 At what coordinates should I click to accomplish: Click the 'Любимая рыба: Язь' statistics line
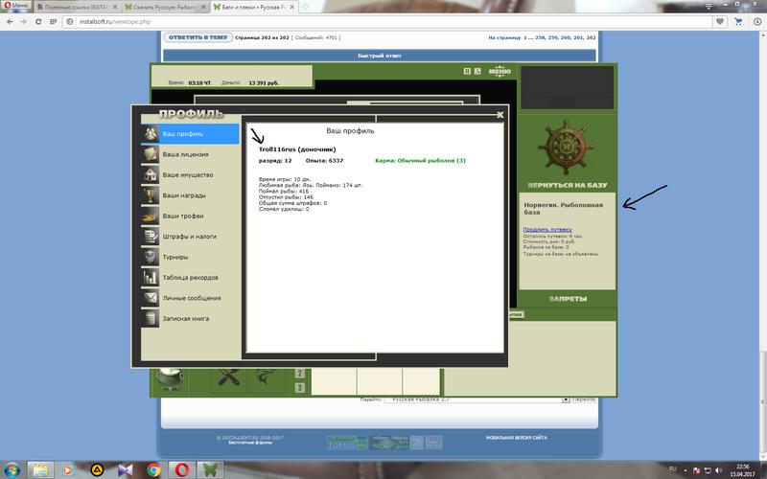(311, 185)
